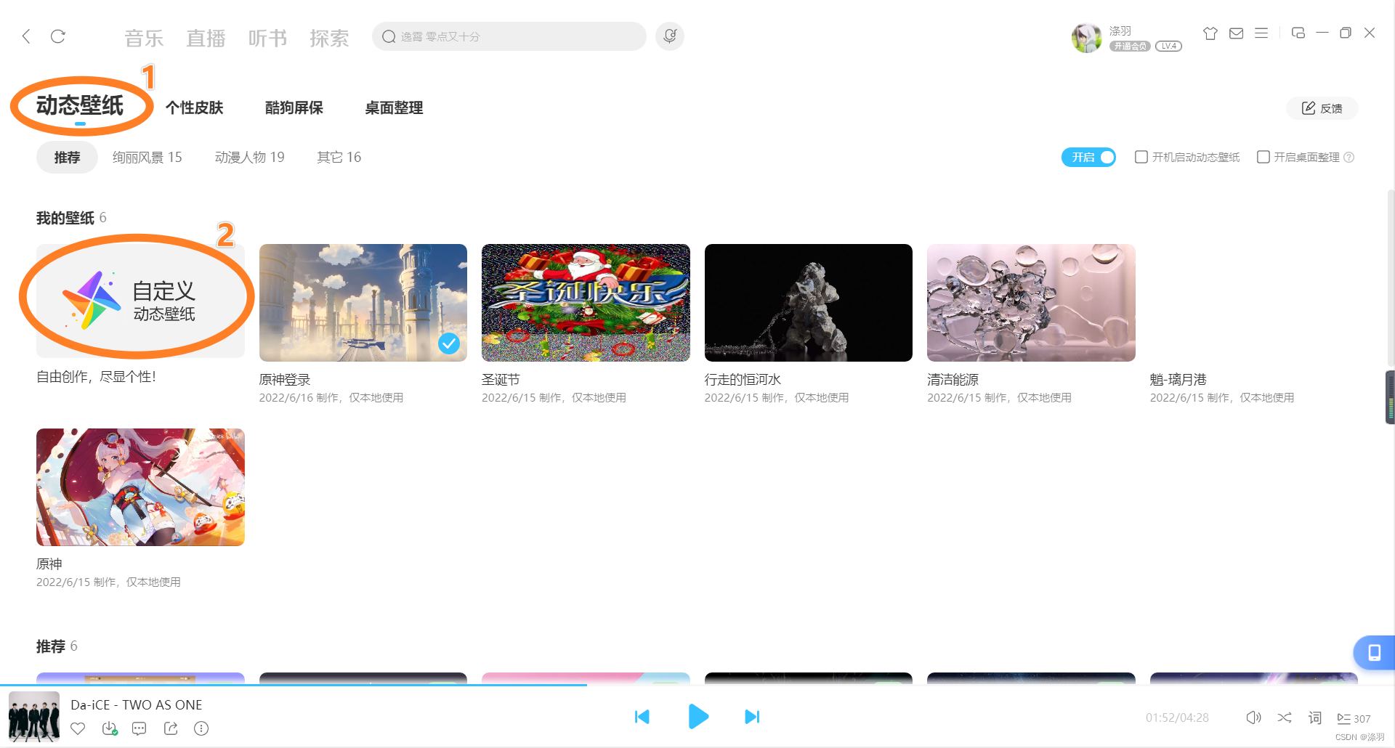Open comments for the current song
The image size is (1395, 748).
[x=139, y=728]
